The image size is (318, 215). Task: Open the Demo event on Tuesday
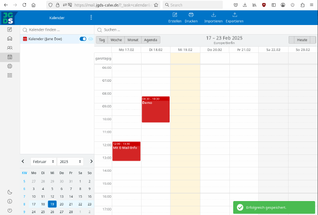tap(156, 109)
